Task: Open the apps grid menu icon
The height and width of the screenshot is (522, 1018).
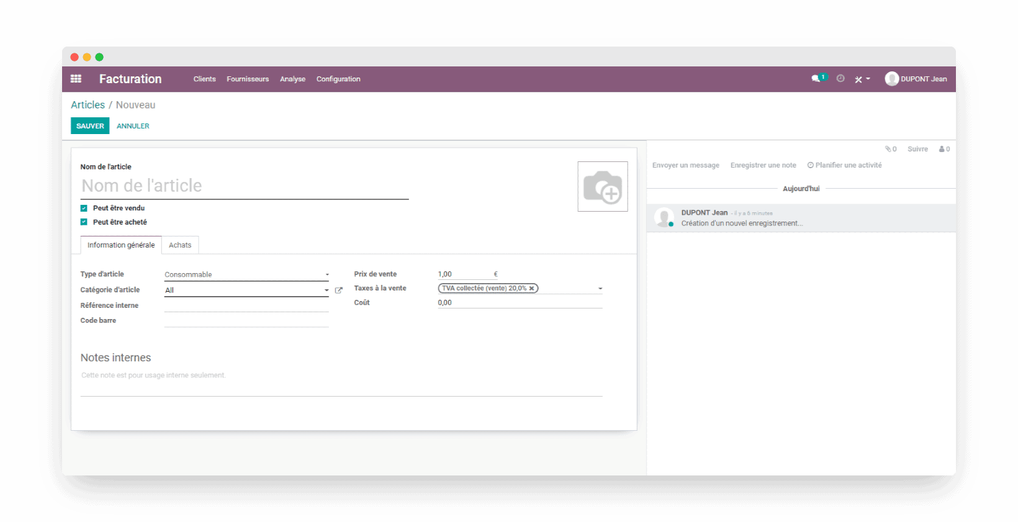Action: pyautogui.click(x=76, y=79)
